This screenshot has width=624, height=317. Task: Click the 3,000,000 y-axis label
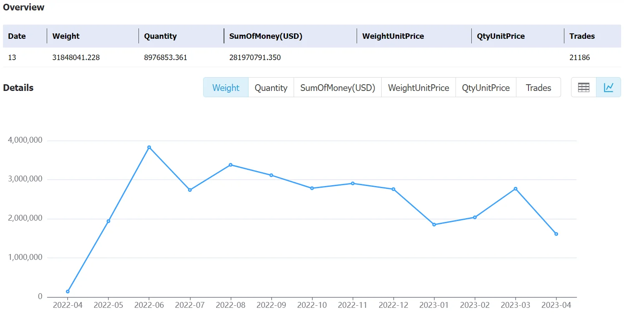(x=25, y=179)
